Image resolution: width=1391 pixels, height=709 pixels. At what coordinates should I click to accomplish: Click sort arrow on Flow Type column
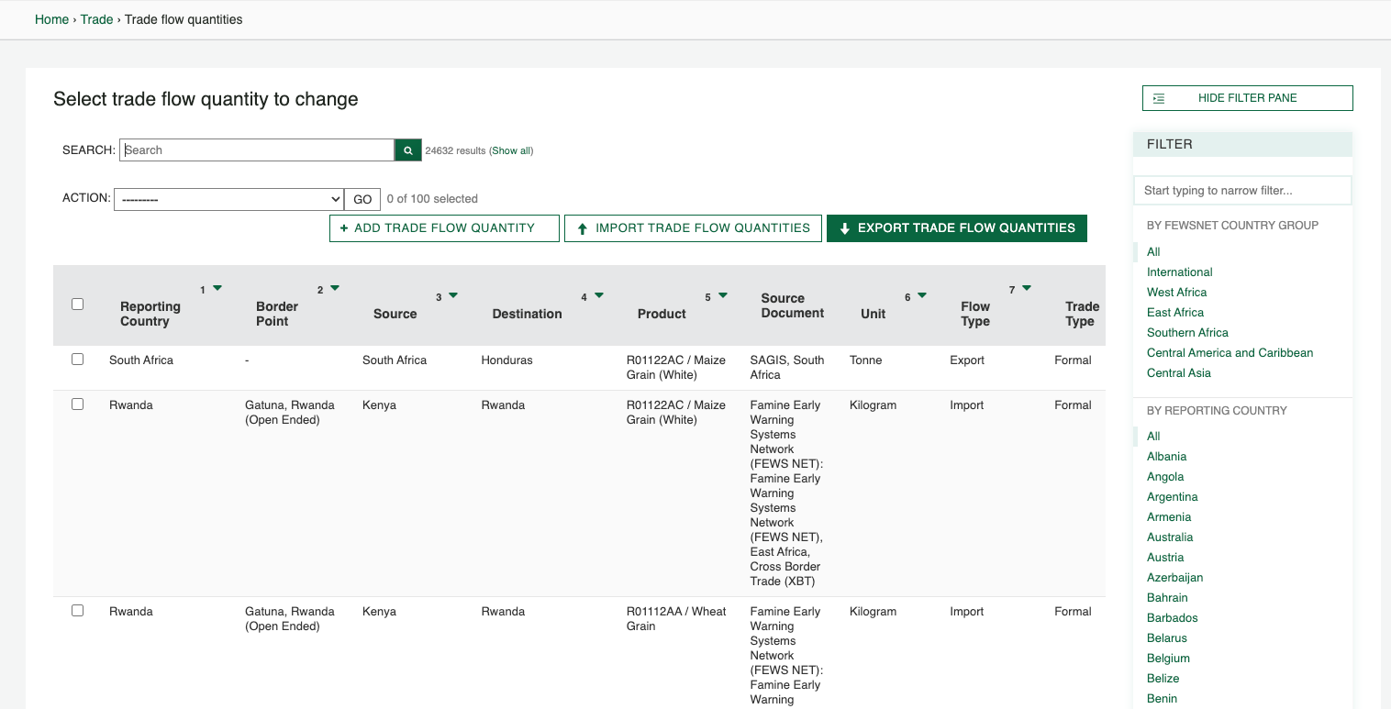point(1027,289)
